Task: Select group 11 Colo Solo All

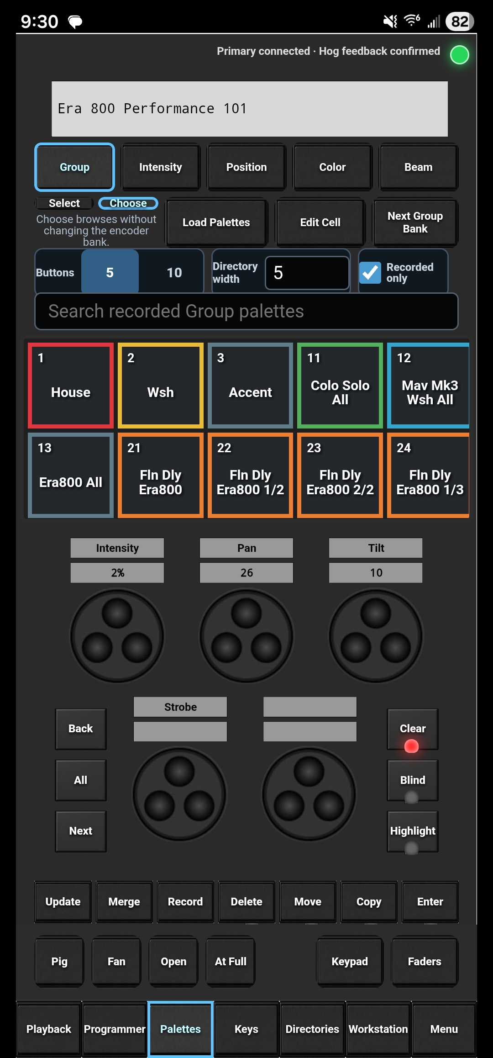Action: pos(340,386)
